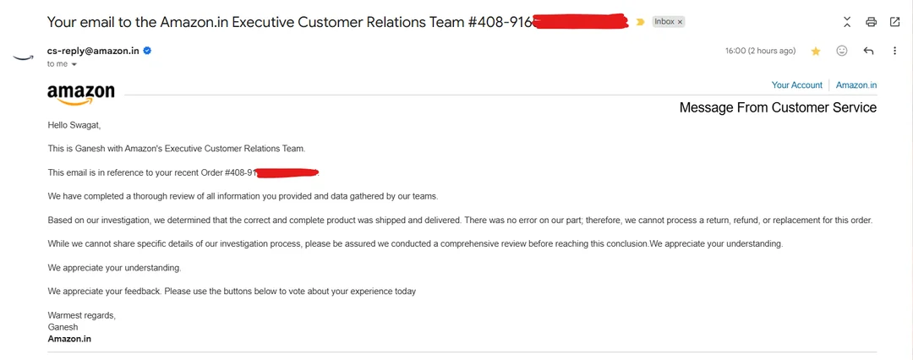Click the Amazon logo in the email

coord(81,94)
